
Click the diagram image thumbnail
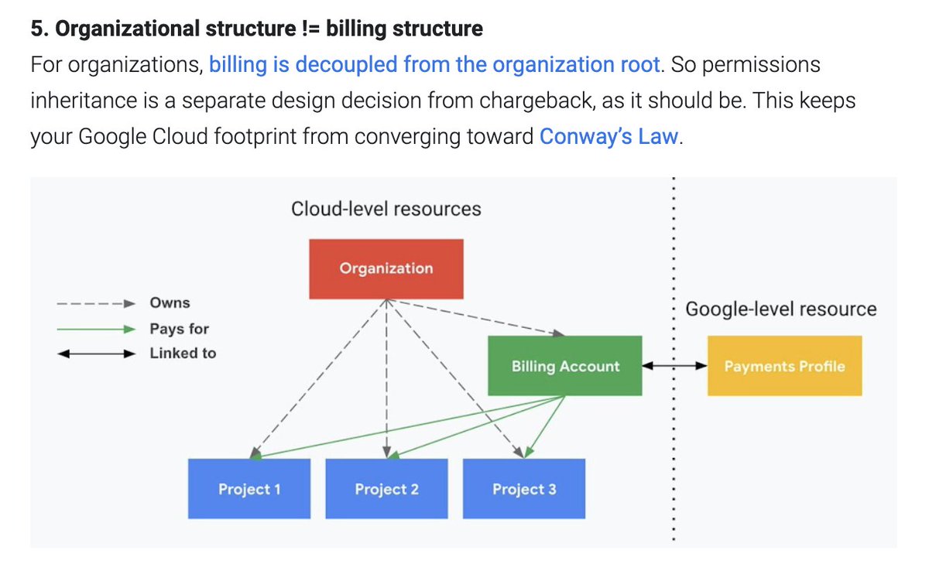coord(463,363)
